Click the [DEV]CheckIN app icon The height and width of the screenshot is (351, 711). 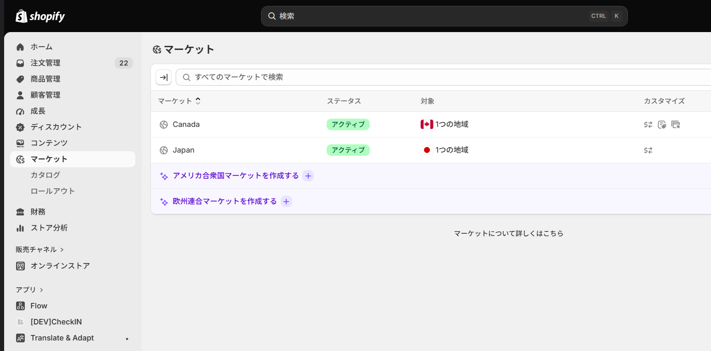click(x=20, y=322)
